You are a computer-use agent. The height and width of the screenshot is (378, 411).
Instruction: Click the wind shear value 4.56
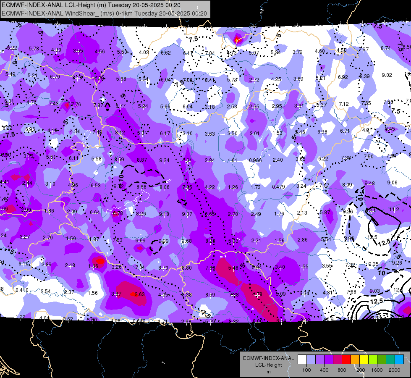click(100, 51)
